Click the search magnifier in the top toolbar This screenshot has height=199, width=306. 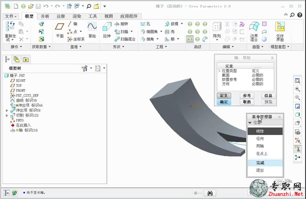89,6
